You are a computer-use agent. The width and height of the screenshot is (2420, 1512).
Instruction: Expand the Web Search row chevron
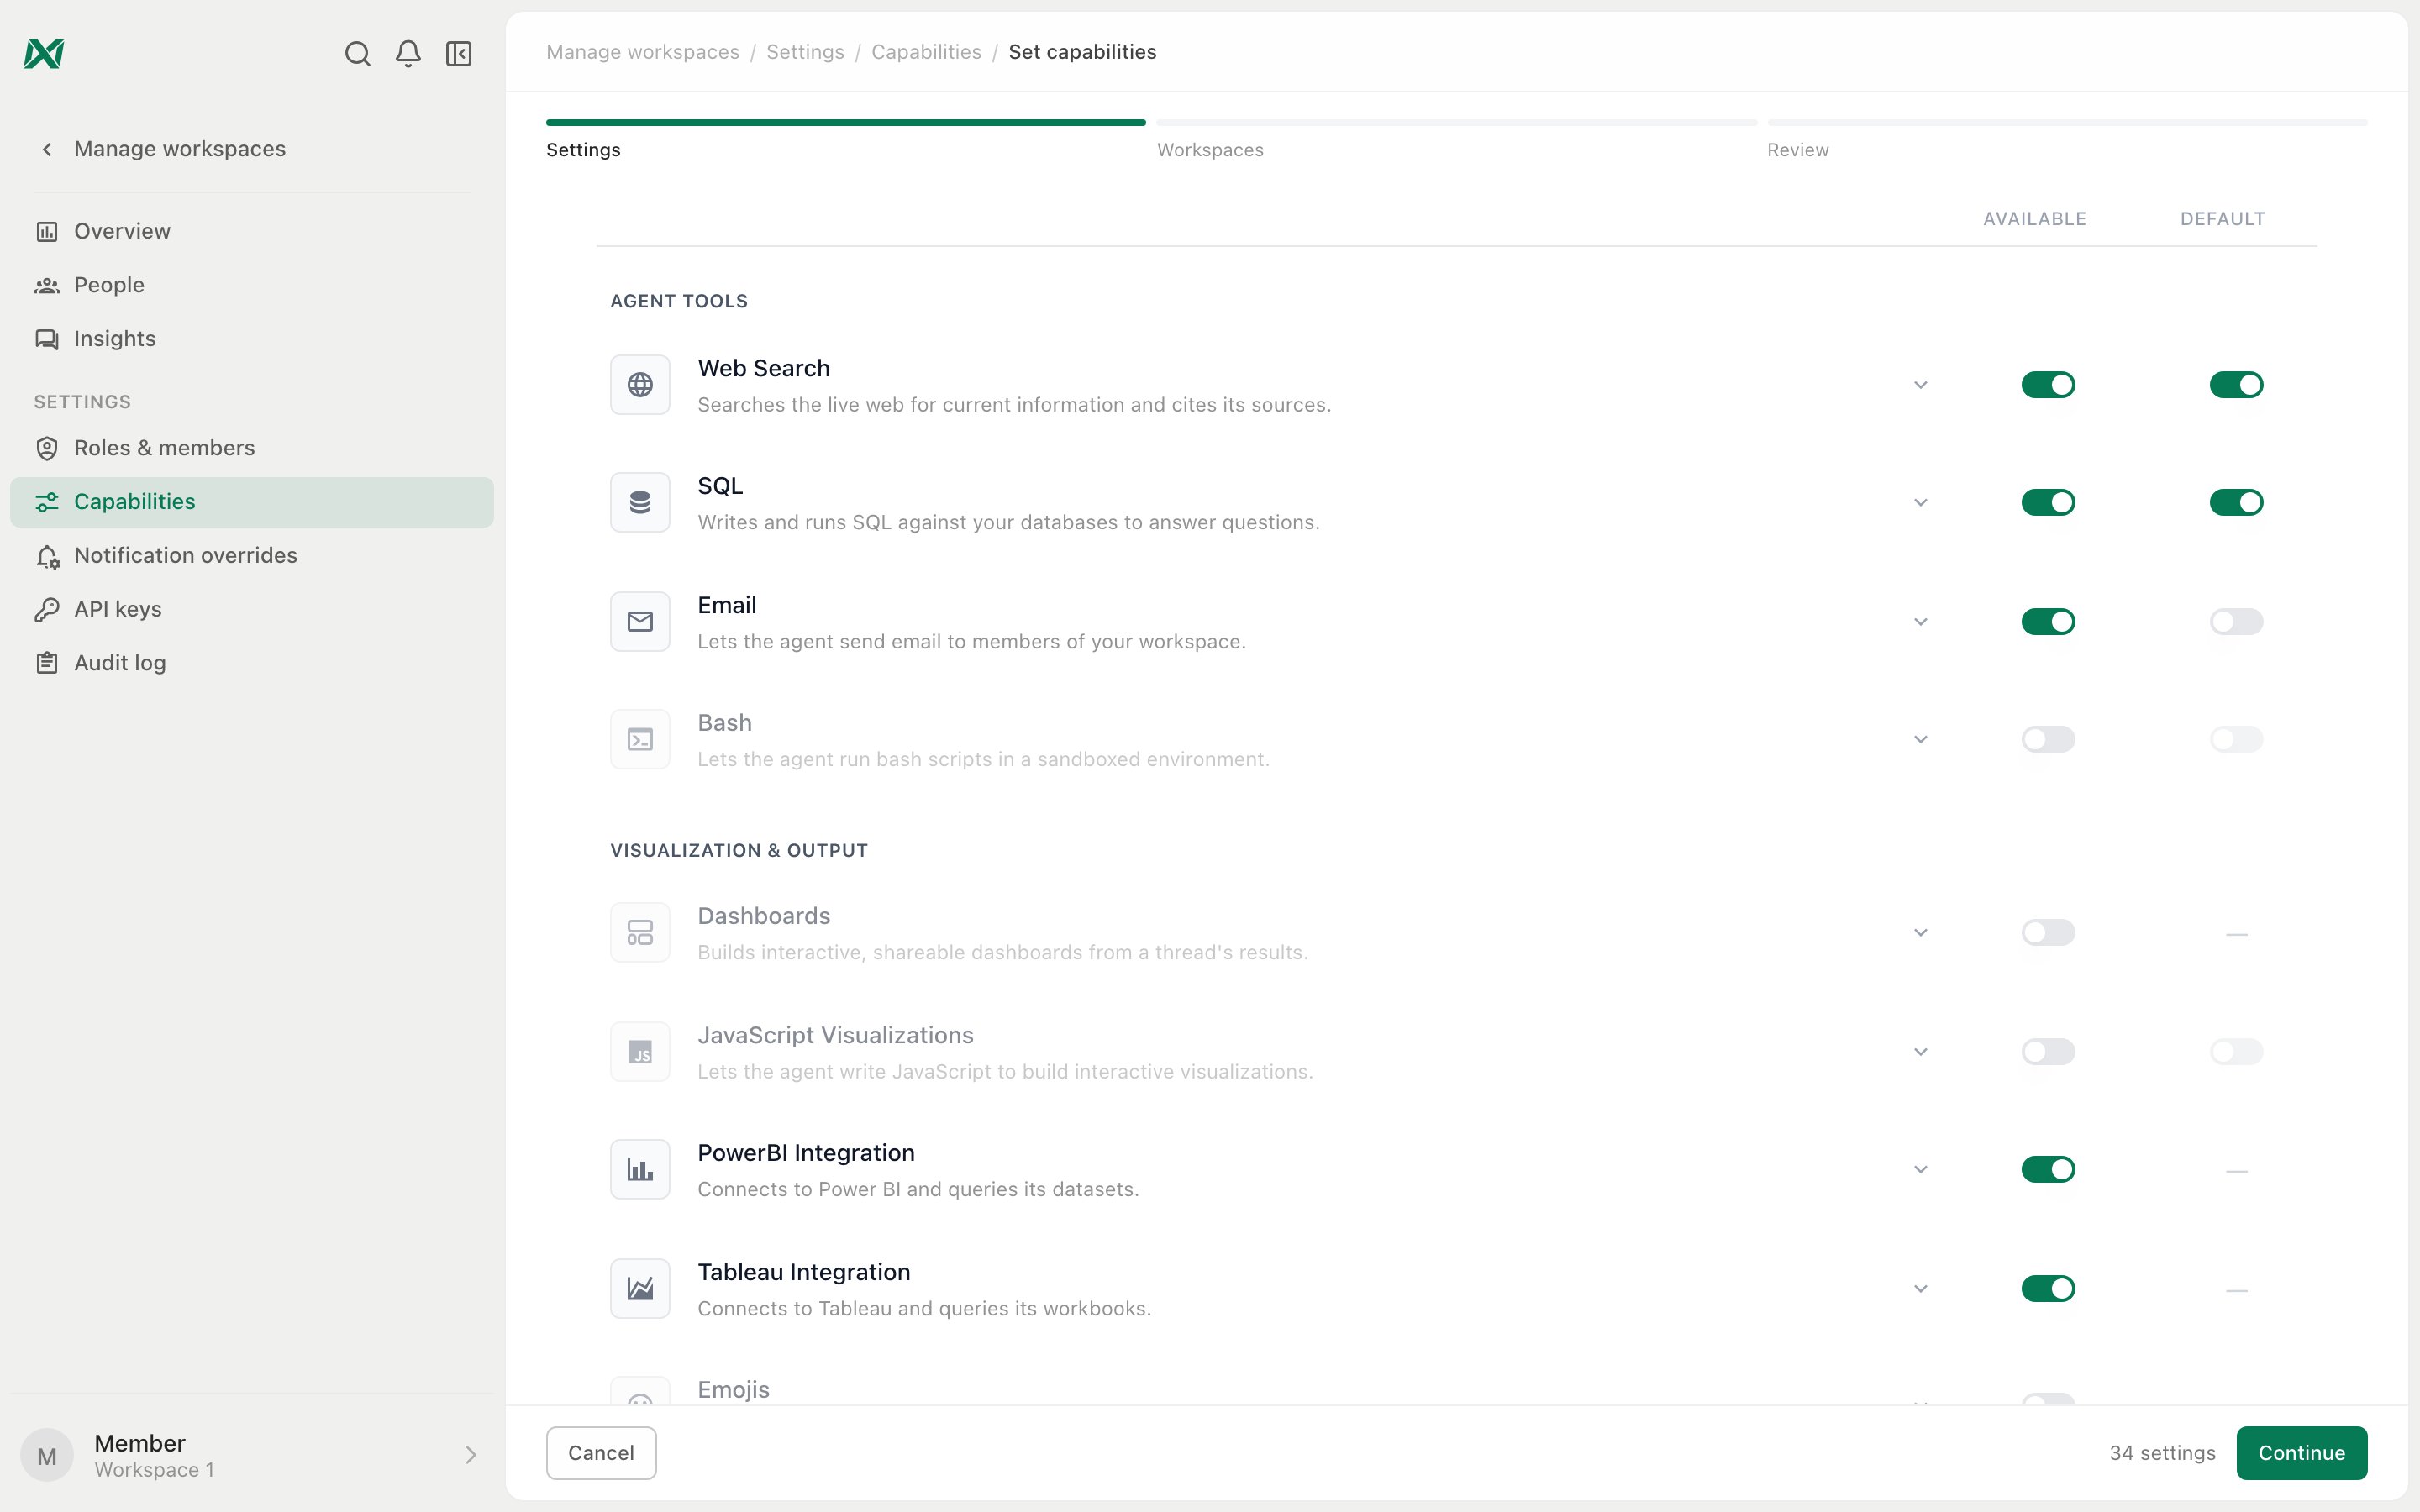(x=1920, y=385)
